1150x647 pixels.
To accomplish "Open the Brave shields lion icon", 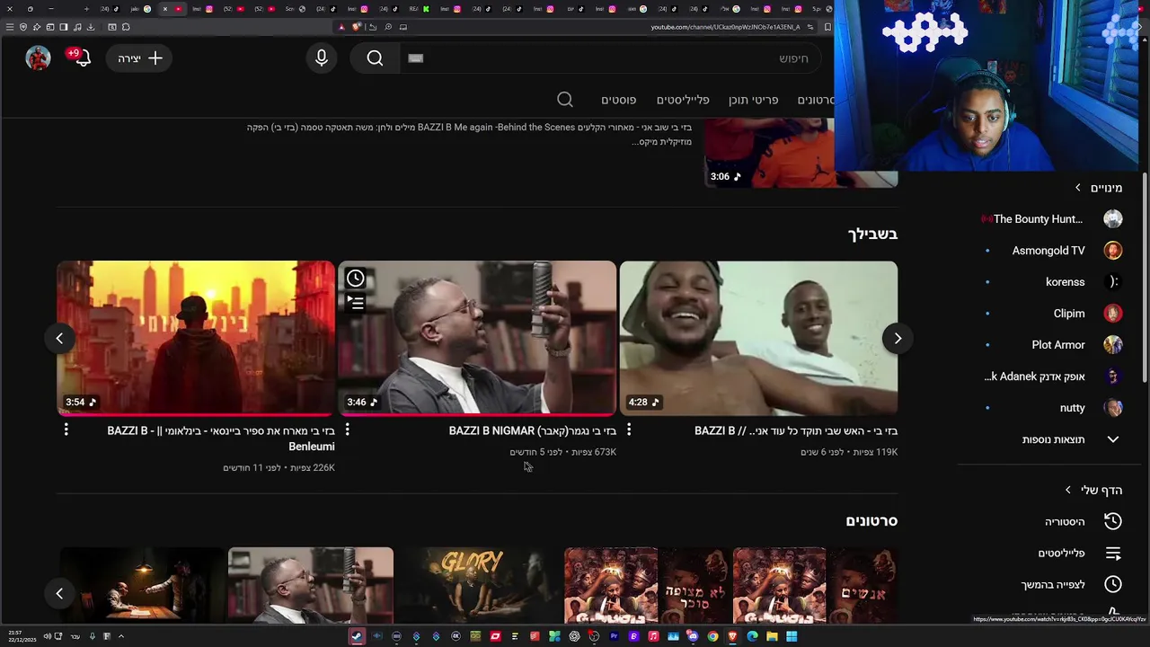I will coord(356,27).
